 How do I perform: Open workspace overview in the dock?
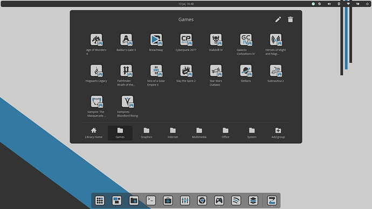coord(117,200)
